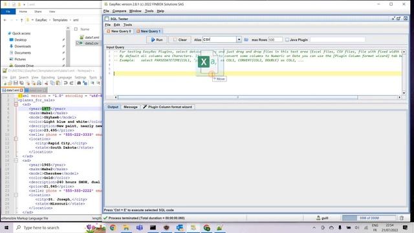Click the back arrow in File Explorer
Screen dimensions: 414x233
5,20
